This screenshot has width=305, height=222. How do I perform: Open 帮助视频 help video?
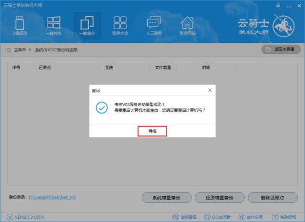click(284, 217)
